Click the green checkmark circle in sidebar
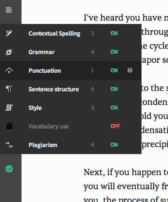The height and width of the screenshot is (202, 168). coord(9,169)
